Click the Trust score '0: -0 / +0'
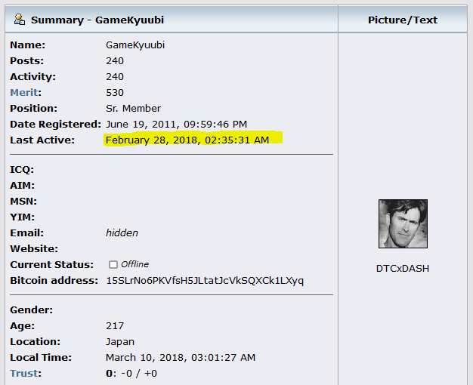The height and width of the screenshot is (385, 473). (x=131, y=374)
